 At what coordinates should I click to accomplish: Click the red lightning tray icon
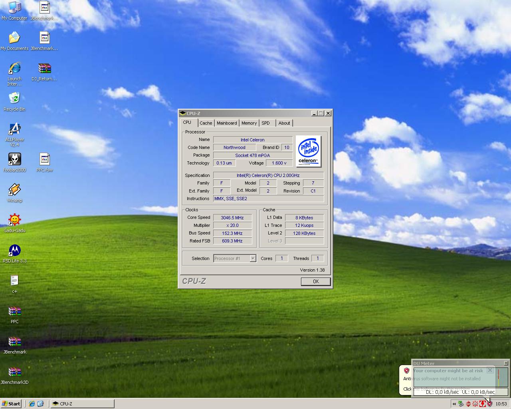tap(482, 404)
